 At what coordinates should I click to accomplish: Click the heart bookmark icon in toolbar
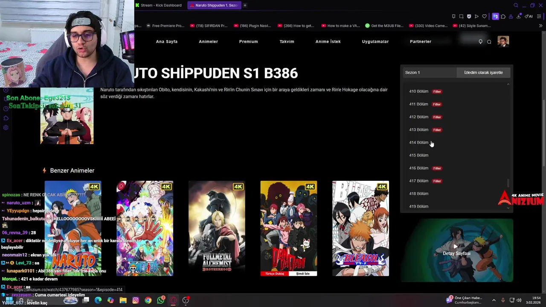point(484,16)
